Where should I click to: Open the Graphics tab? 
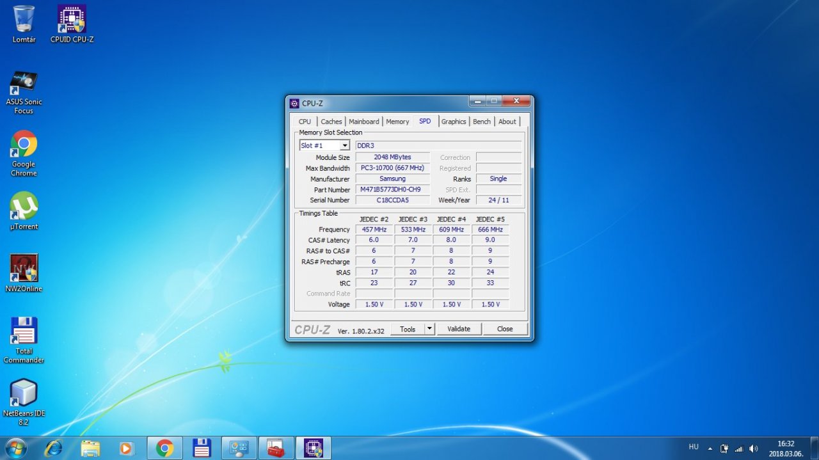point(454,122)
